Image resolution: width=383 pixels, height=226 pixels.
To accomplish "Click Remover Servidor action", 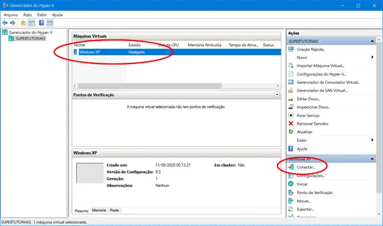I will [x=313, y=124].
